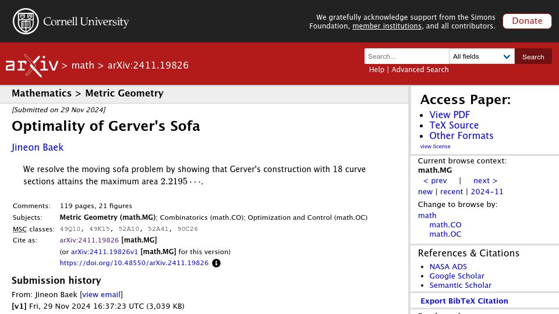Go to previous paper with prev link
The height and width of the screenshot is (314, 559).
click(435, 181)
